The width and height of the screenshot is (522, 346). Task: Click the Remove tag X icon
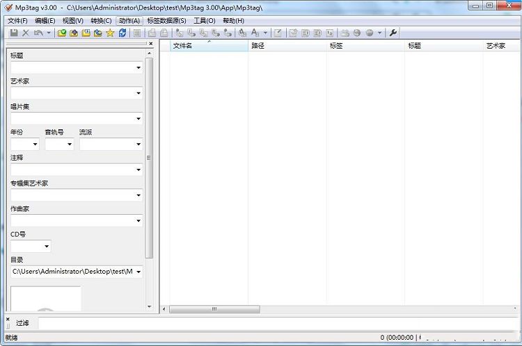(x=26, y=33)
